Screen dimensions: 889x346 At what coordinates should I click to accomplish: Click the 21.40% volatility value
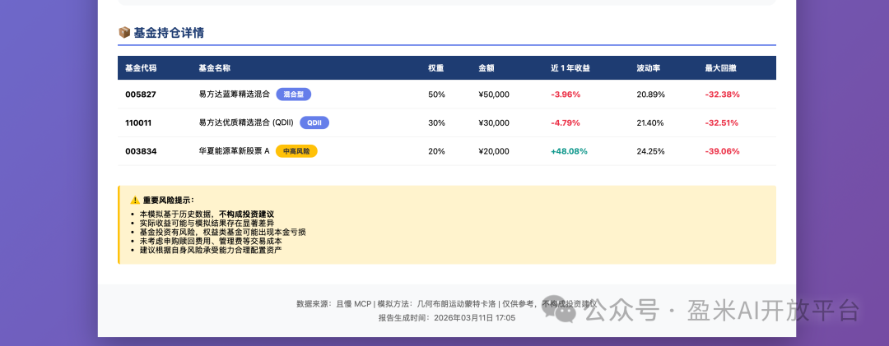pos(650,123)
